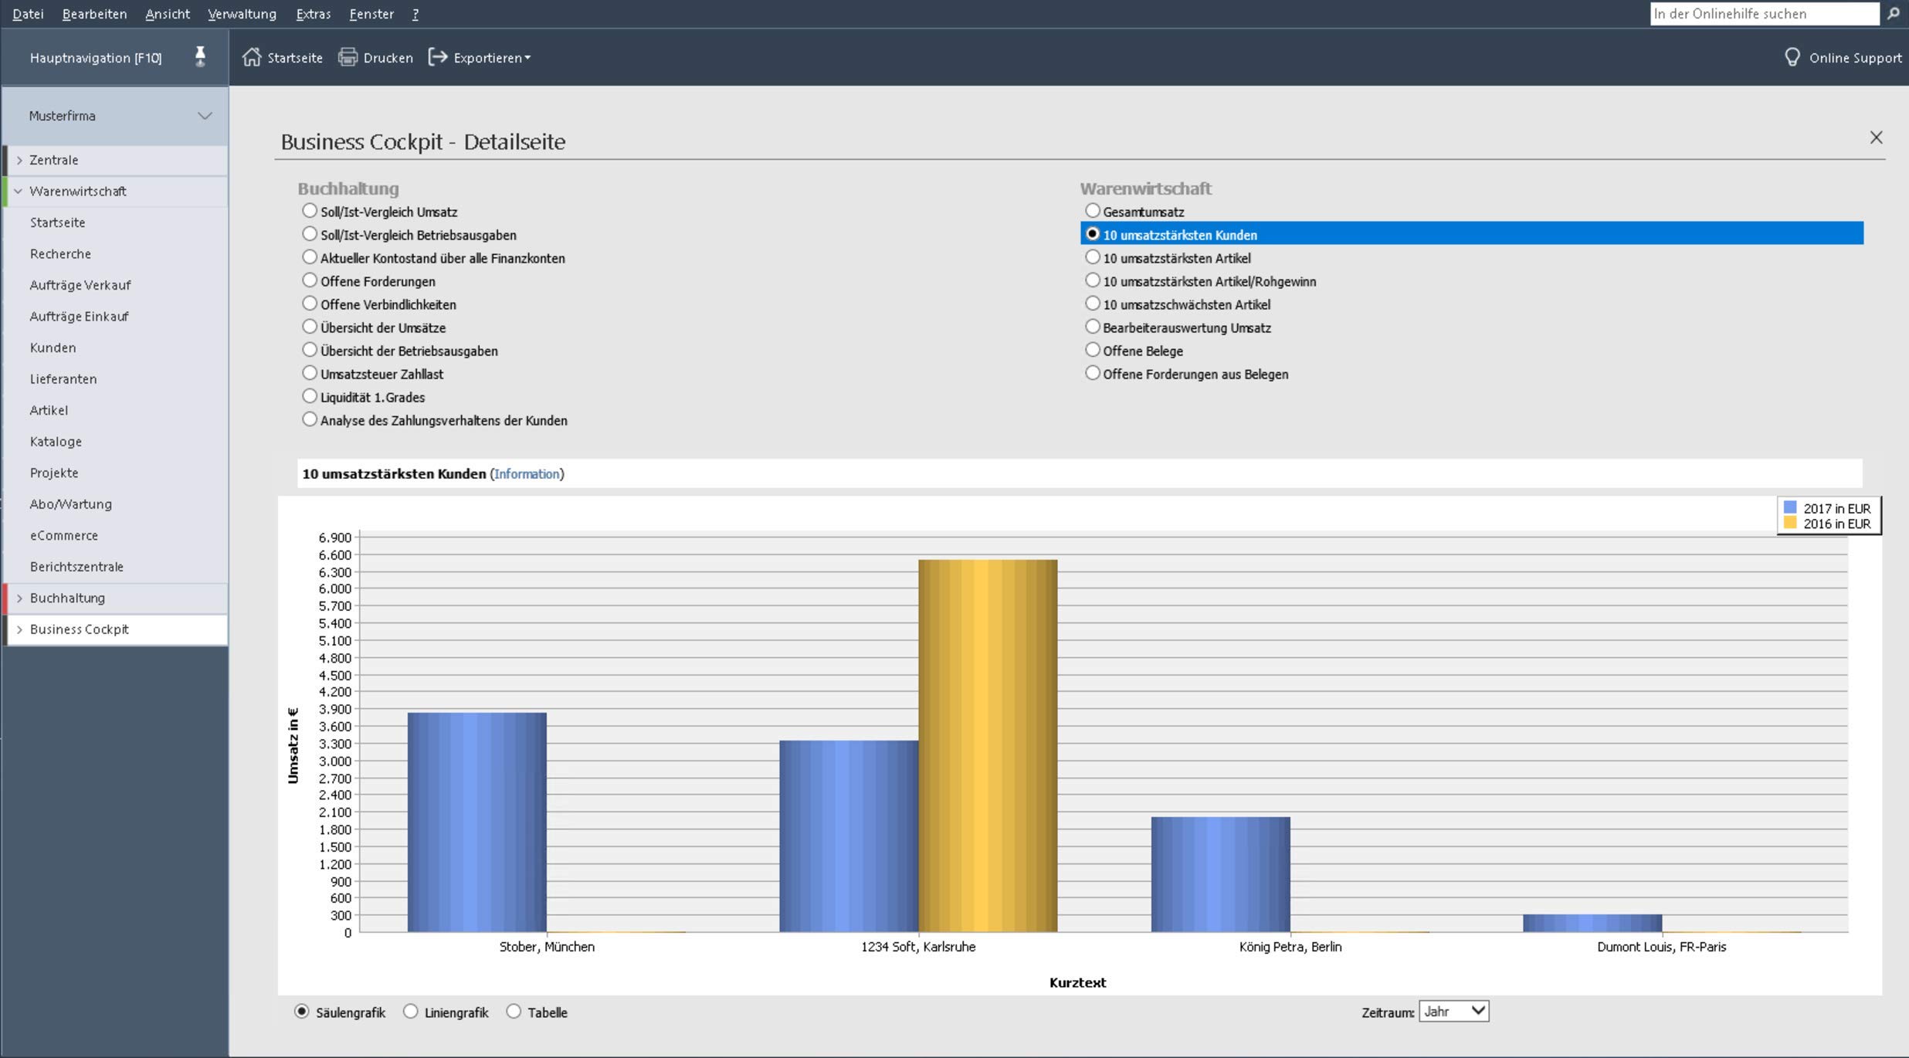1909x1058 pixels.
Task: Choose 10 umsatzstärksten Artikel/Rohgewinn
Action: [x=1093, y=280]
